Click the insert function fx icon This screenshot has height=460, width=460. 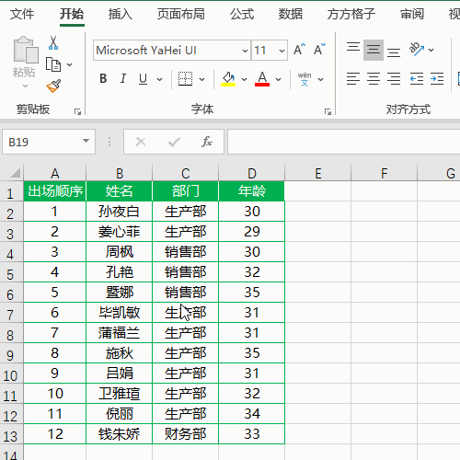click(207, 142)
